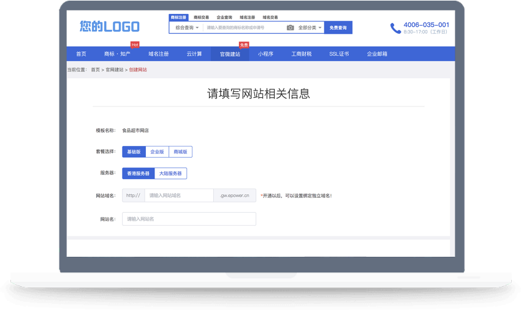Switch server to 大陆服务器
521x310 pixels.
click(170, 173)
